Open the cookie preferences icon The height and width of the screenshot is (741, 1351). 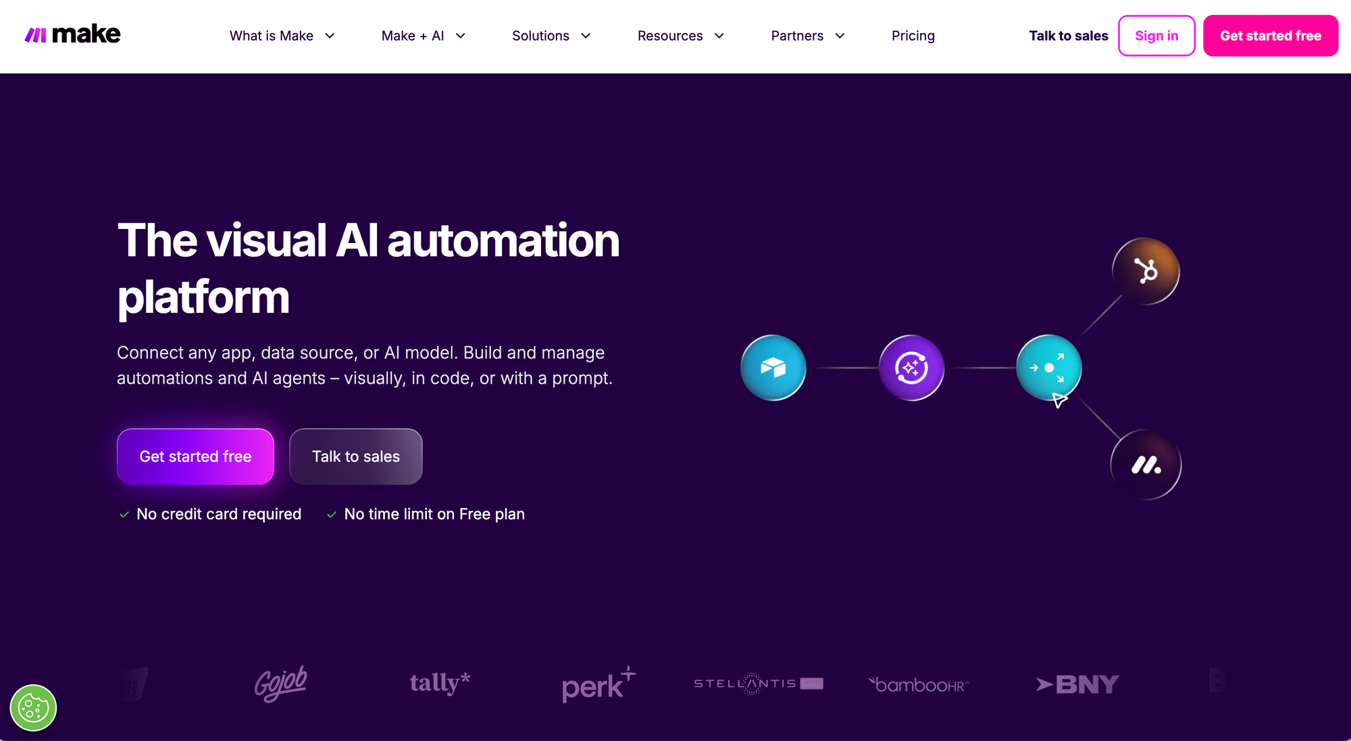pos(33,708)
